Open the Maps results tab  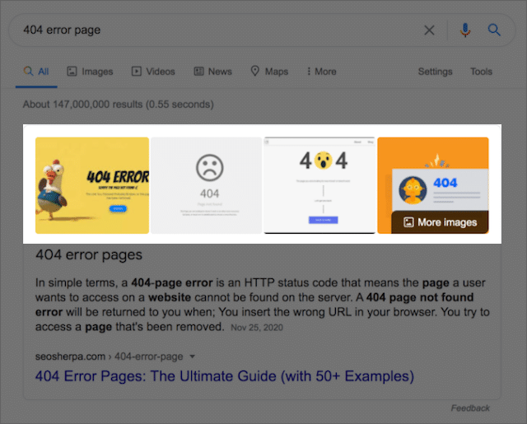(269, 72)
